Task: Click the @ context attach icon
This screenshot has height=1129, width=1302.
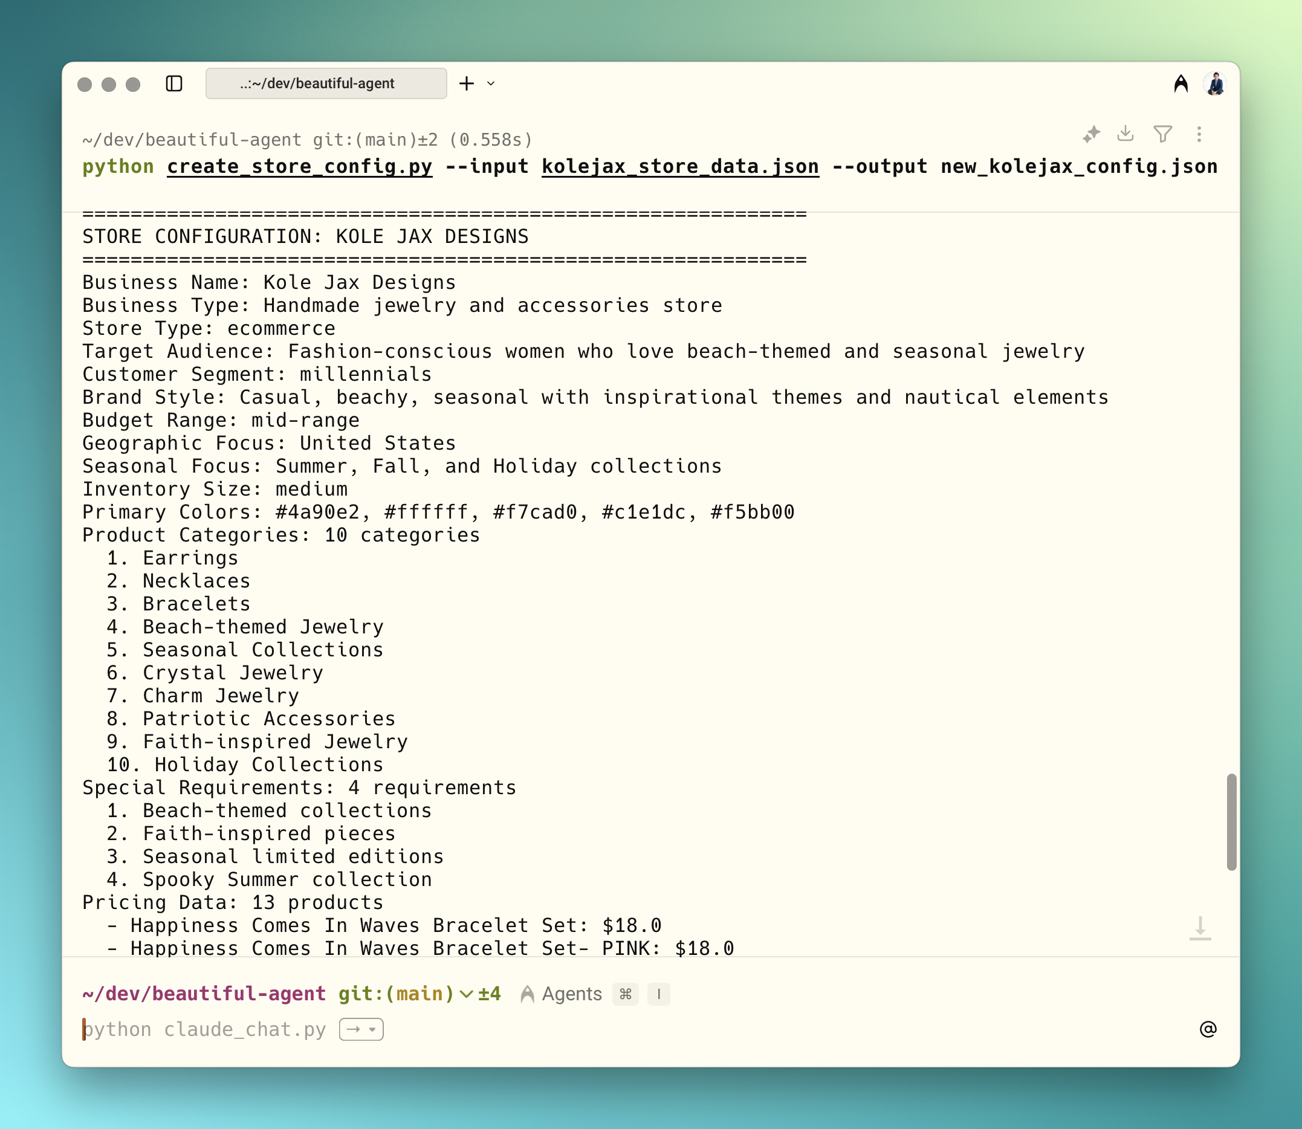Action: [1208, 1029]
